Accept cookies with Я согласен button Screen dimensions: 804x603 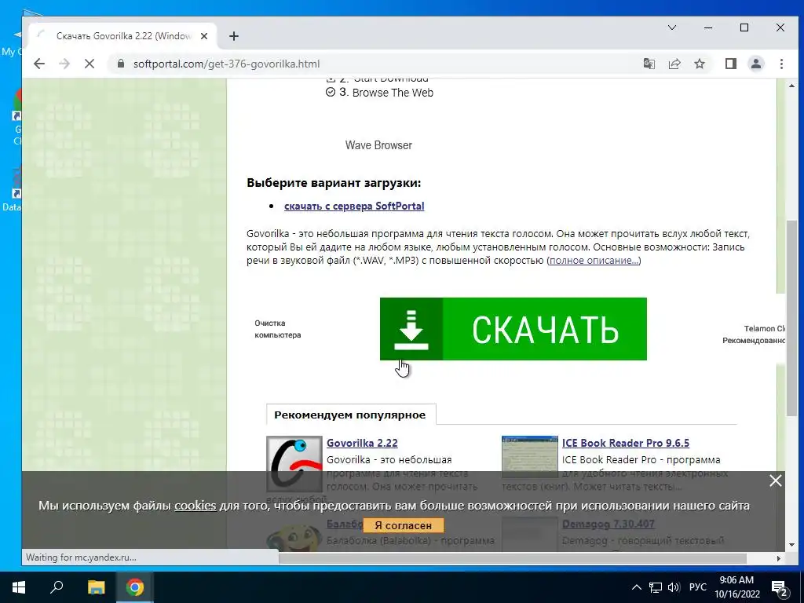pyautogui.click(x=403, y=525)
